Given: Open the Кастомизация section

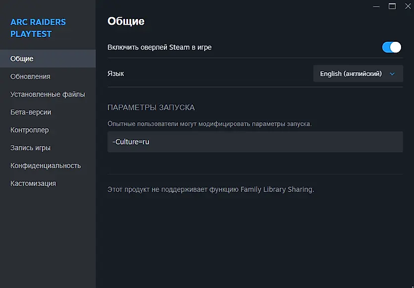Looking at the screenshot, I should point(33,183).
